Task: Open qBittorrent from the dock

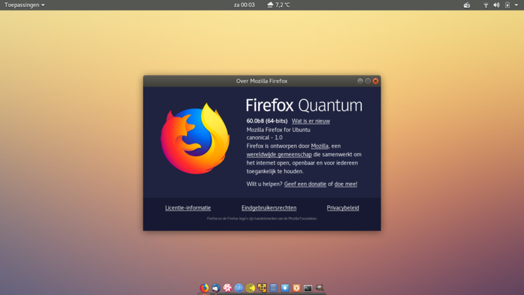Action: pos(239,288)
